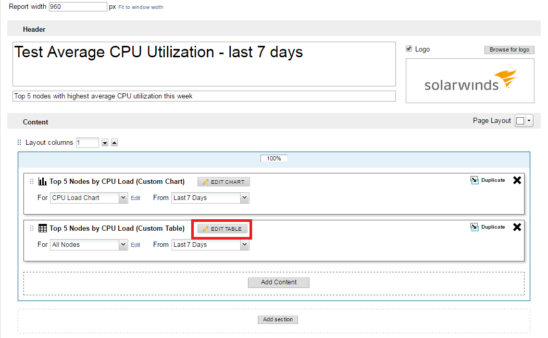Grab the drag handle on the Custom Chart row

click(32, 181)
